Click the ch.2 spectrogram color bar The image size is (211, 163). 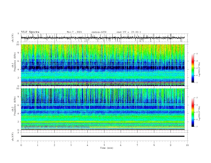(193, 112)
